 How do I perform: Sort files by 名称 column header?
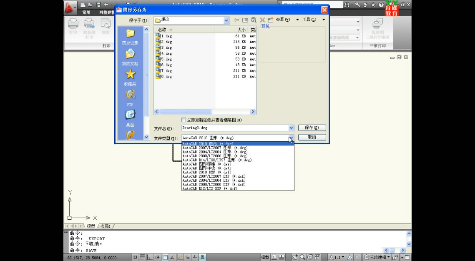184,30
